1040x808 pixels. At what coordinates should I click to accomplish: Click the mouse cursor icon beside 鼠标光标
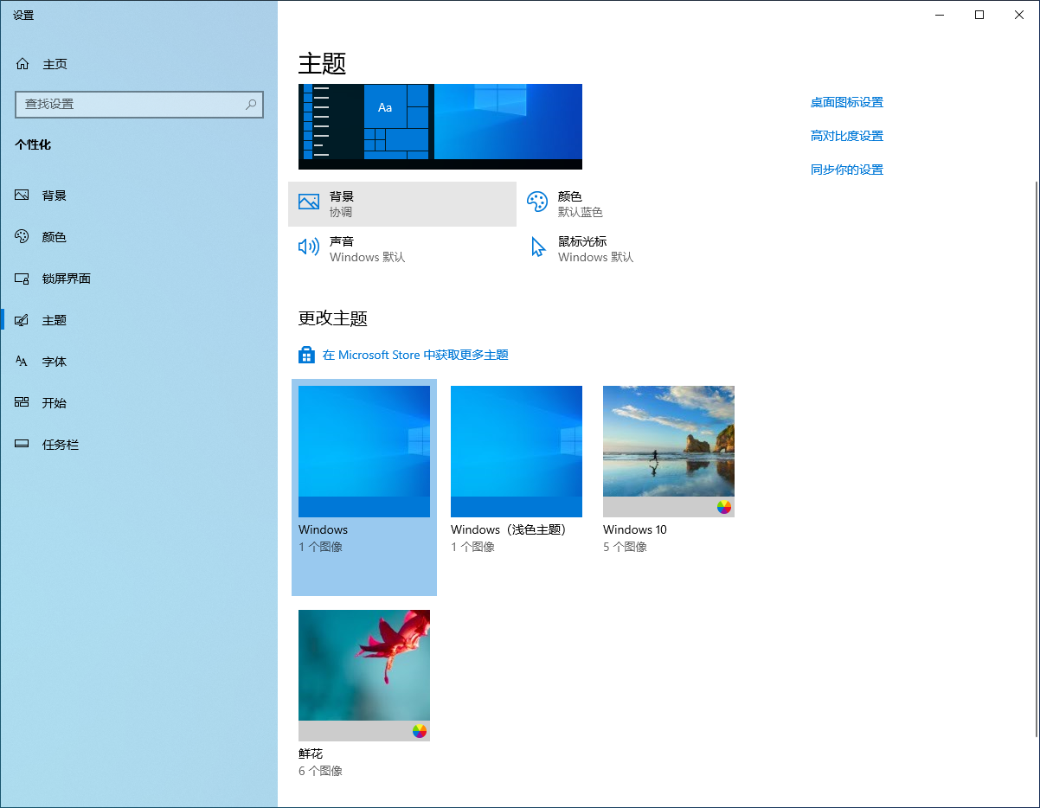[538, 247]
